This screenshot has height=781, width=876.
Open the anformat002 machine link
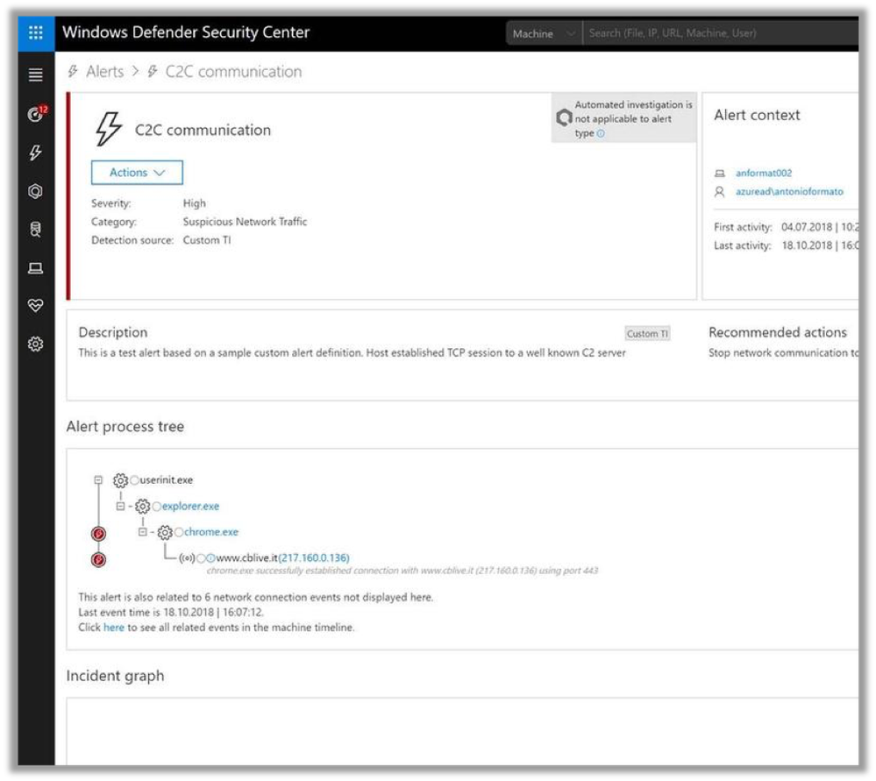tap(764, 174)
